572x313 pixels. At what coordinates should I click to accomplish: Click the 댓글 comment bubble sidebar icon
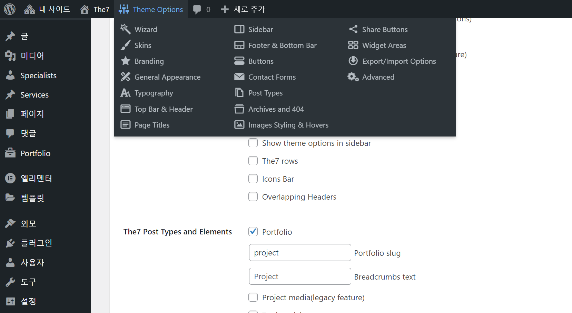tap(10, 133)
